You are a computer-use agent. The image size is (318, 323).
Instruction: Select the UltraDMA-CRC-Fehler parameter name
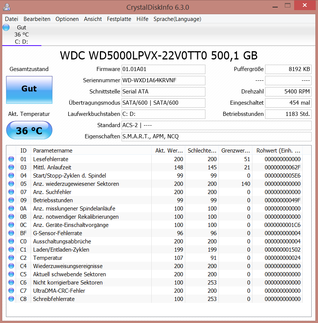[x=59, y=290]
